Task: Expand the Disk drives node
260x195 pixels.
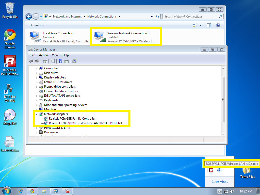Action: (36, 73)
